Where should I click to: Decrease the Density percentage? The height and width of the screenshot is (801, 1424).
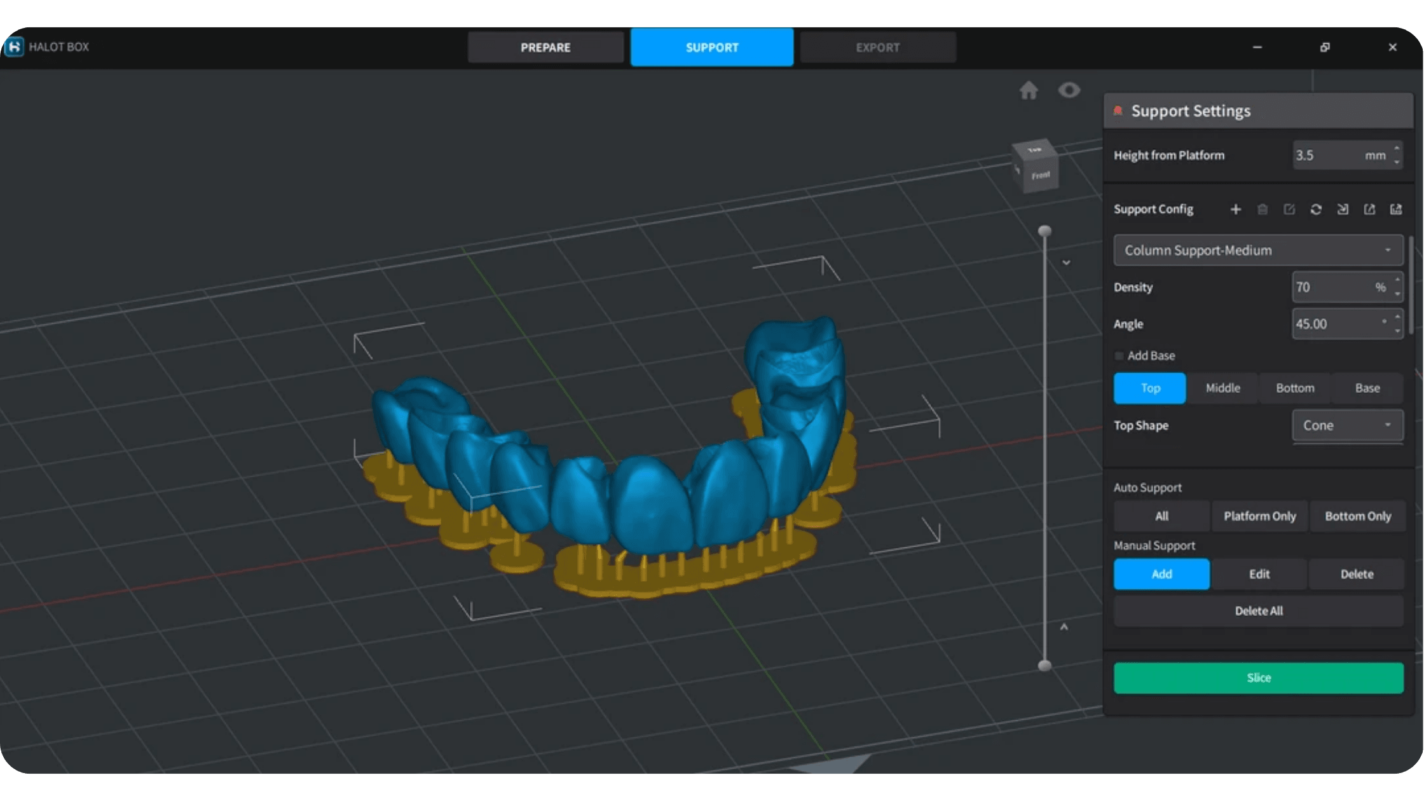pyautogui.click(x=1397, y=294)
